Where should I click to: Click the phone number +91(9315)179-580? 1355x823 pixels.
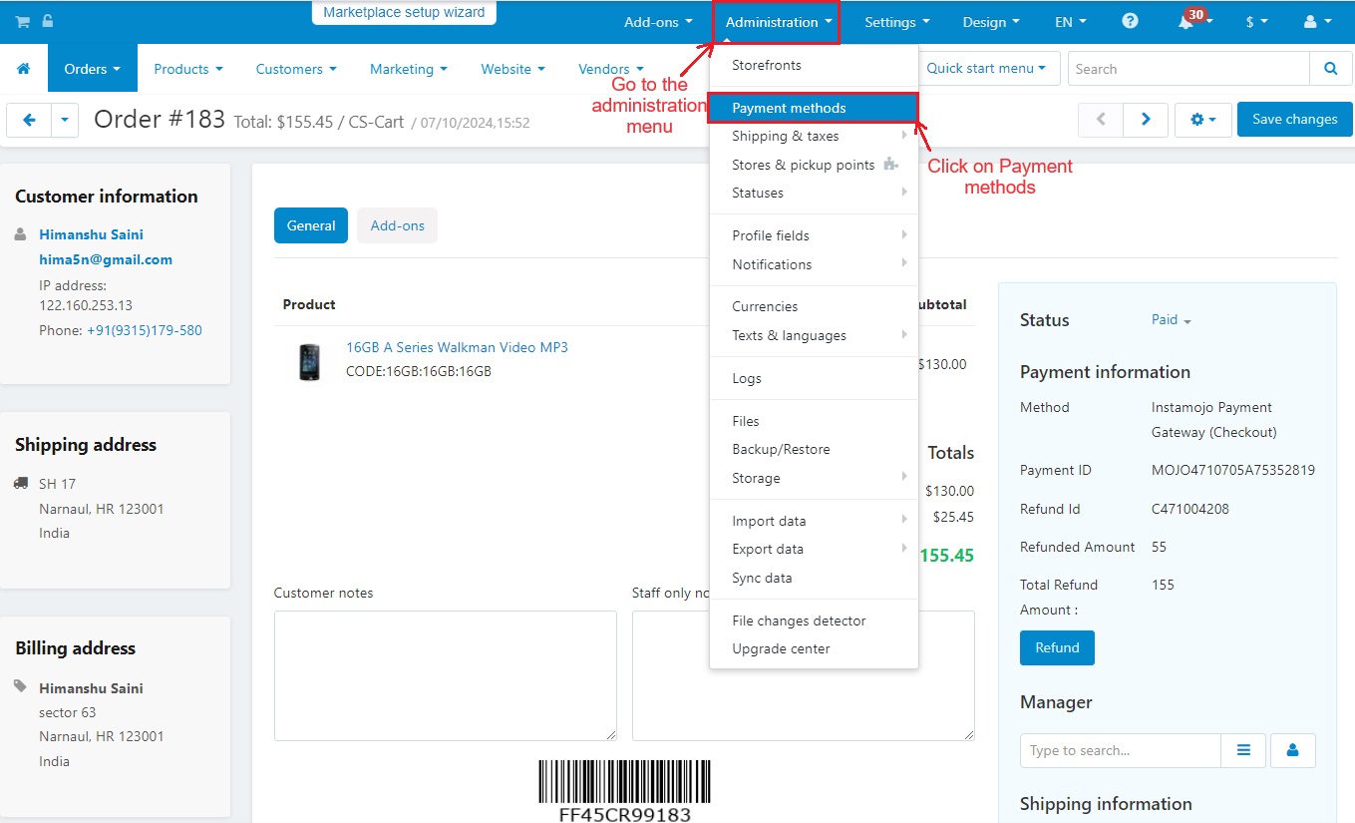pos(144,330)
